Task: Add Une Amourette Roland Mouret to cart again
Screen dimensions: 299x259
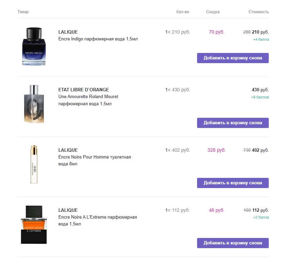Action: [233, 123]
